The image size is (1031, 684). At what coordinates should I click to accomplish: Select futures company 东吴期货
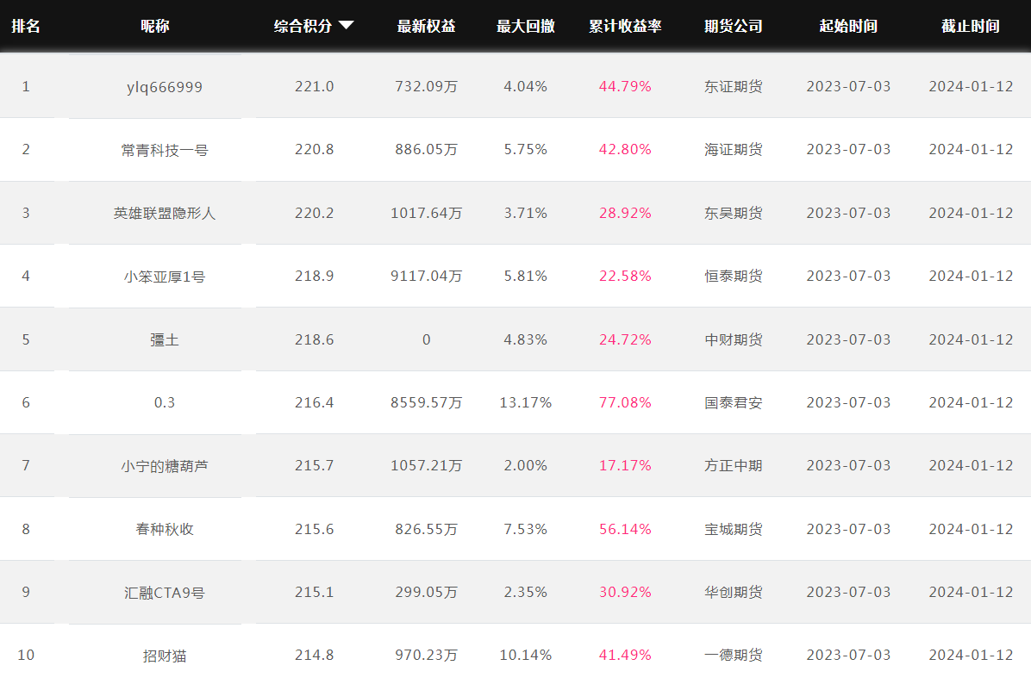coord(733,213)
